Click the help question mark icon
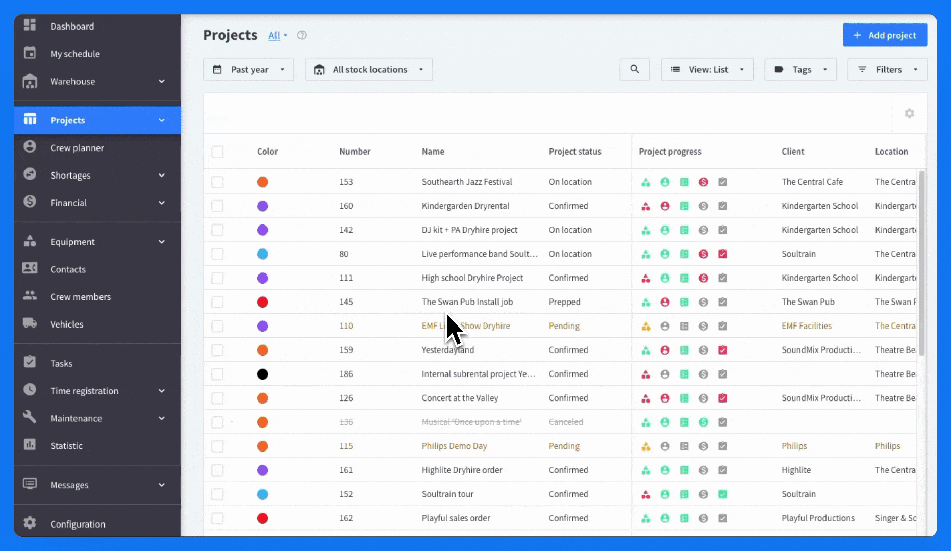Screen dimensions: 951x551 [302, 35]
